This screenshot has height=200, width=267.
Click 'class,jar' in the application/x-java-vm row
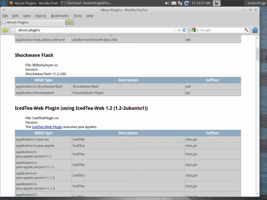[x=191, y=140]
